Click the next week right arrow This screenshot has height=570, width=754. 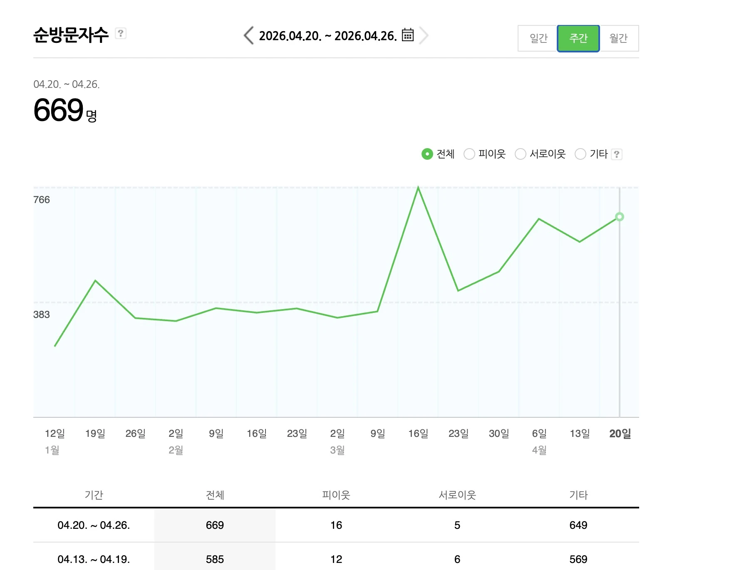click(424, 35)
